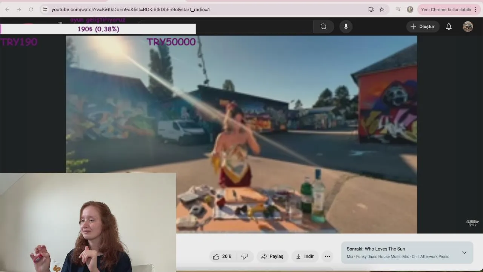Click the Chrome profile avatar icon
This screenshot has width=483, height=272.
410,9
